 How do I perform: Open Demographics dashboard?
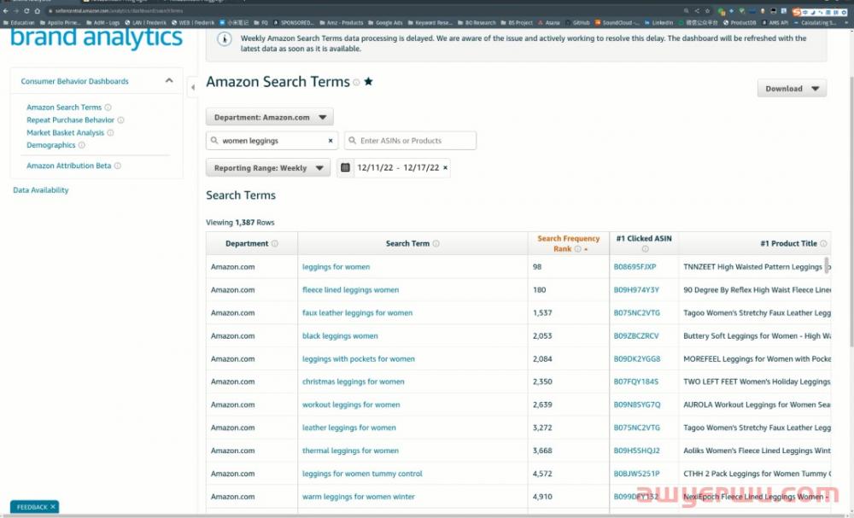tap(51, 145)
